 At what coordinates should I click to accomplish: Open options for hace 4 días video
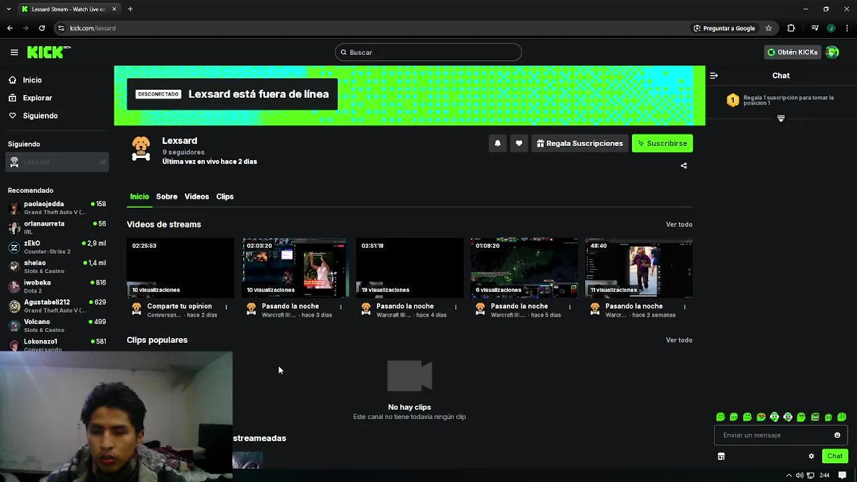pyautogui.click(x=455, y=307)
